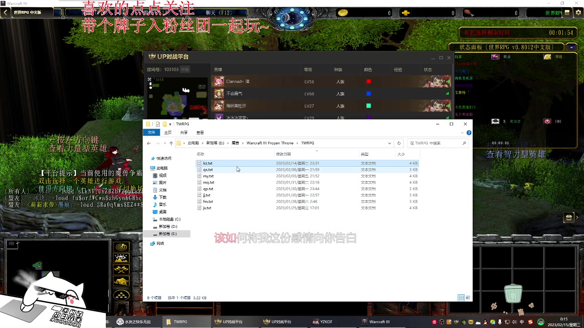Screen dimensions: 584x328
Task: Toggle minimap terrain eye-pyramid icon
Action: tap(121, 259)
